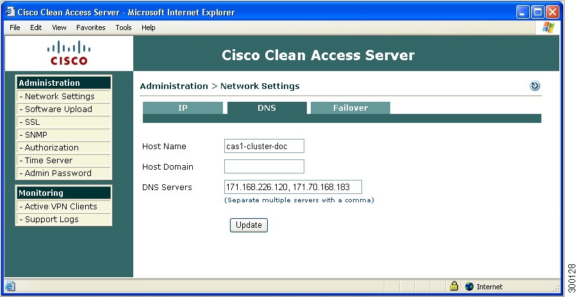This screenshot has height=297, width=576.
Task: Open Software Upload in the sidebar
Action: 58,109
